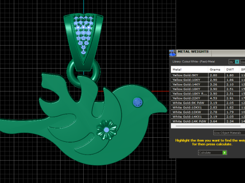Select the Yellow Gold:14KY row
245x183 pixels.
pyautogui.click(x=208, y=84)
